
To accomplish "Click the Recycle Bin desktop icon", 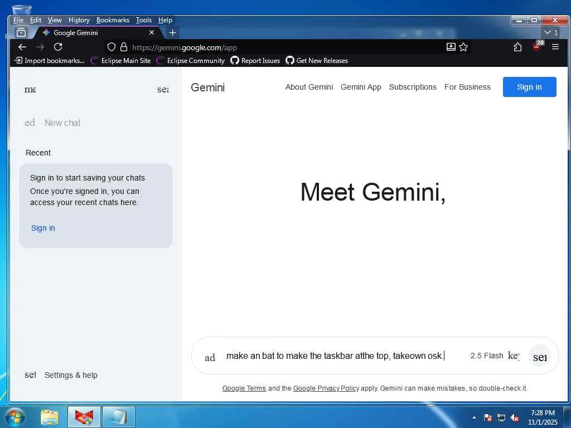I will click(x=22, y=10).
